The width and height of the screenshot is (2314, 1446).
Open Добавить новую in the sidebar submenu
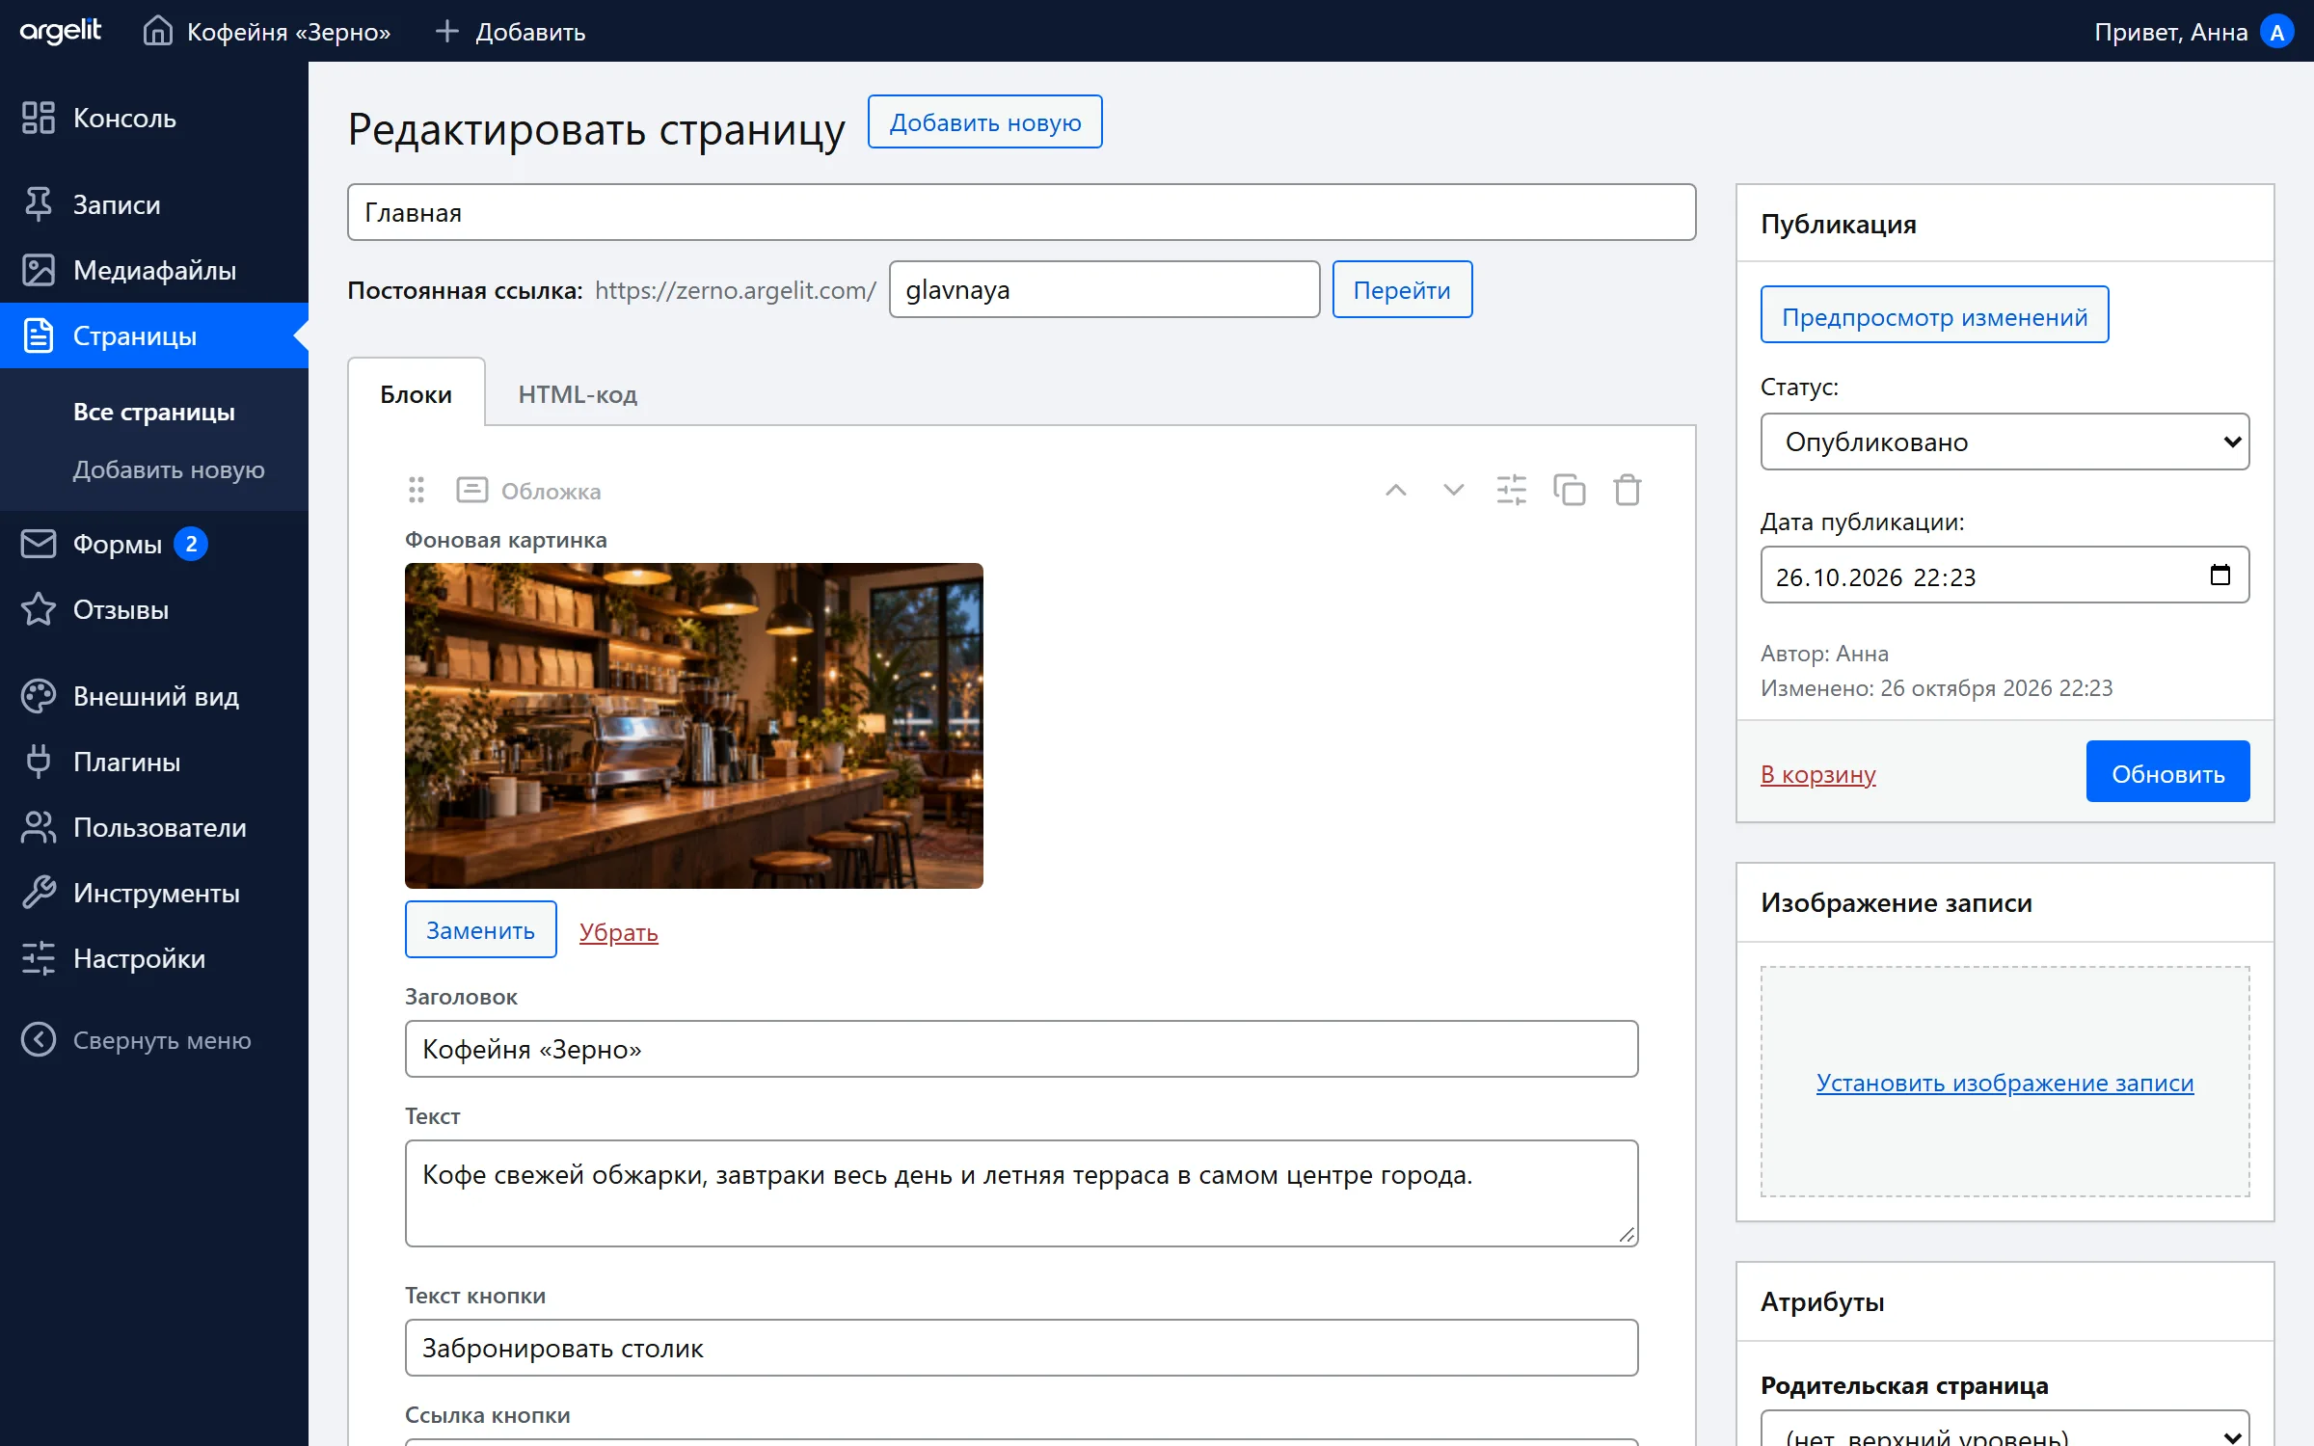click(169, 469)
